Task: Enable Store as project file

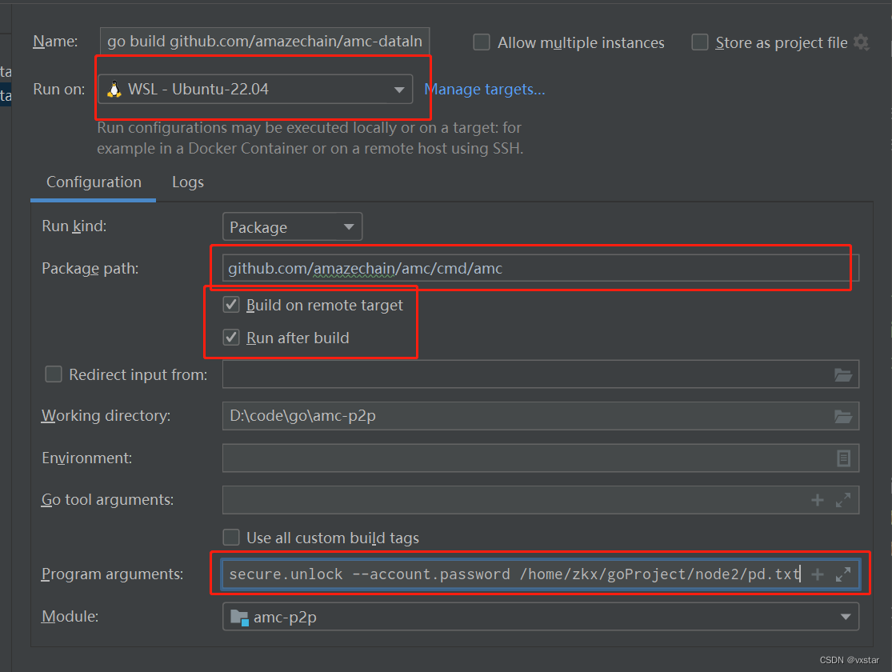Action: tap(699, 42)
